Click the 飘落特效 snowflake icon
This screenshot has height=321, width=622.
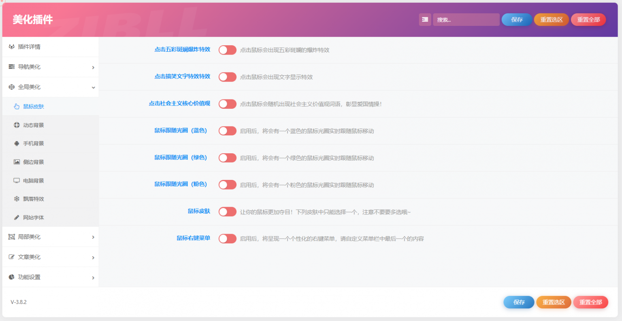[17, 199]
